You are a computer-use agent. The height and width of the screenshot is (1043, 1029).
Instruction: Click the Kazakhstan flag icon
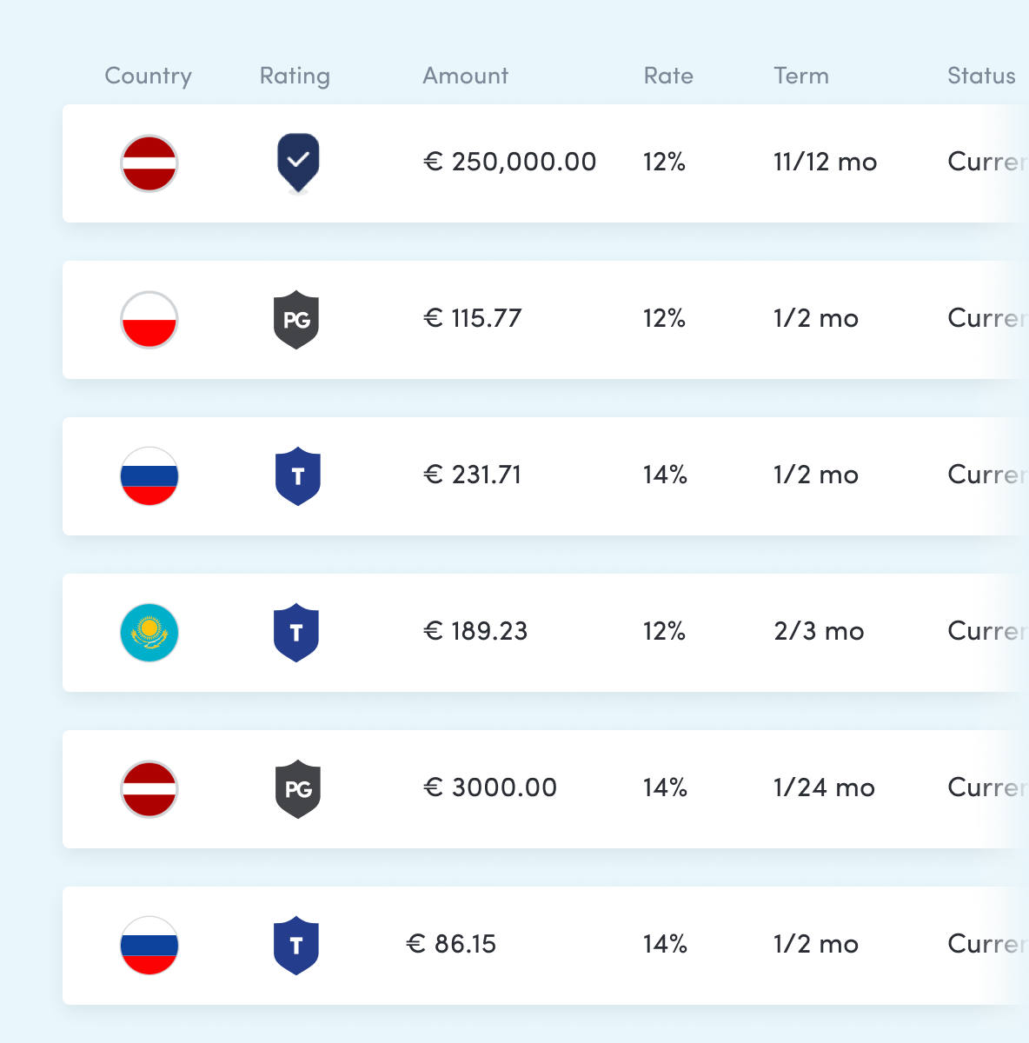point(149,633)
